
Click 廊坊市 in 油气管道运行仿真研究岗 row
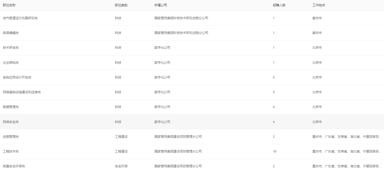[317, 18]
